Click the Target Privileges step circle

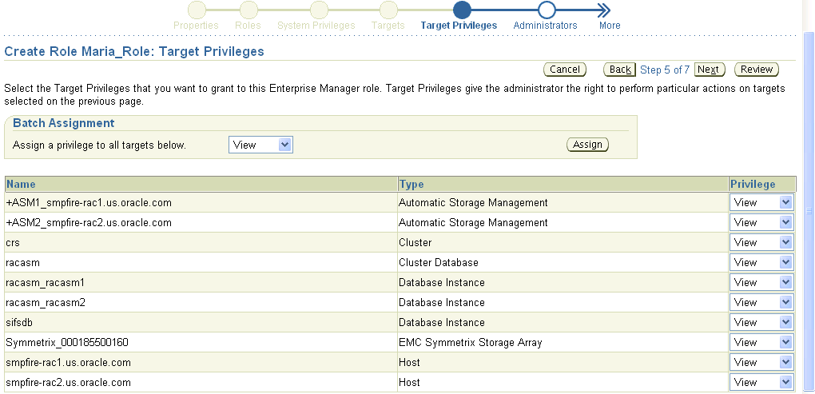coord(462,10)
